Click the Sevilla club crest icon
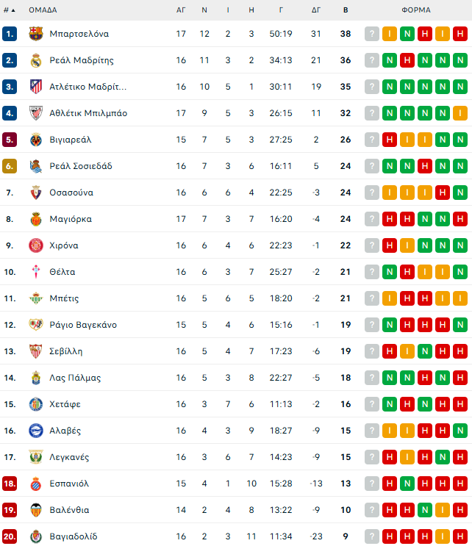Image resolution: width=472 pixels, height=546 pixels. [35, 351]
